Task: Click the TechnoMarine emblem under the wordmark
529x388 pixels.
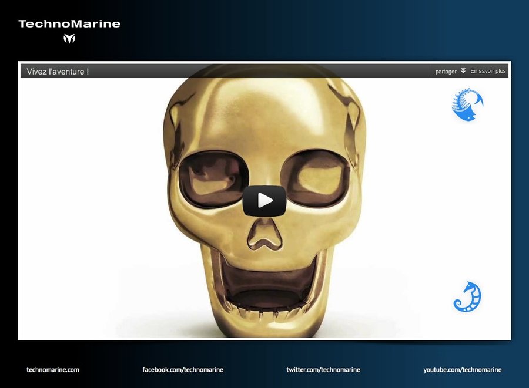Action: (x=69, y=39)
